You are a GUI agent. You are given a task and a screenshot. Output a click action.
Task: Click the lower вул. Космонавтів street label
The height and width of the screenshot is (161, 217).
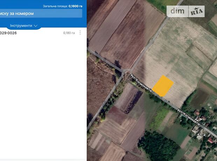click(x=189, y=117)
